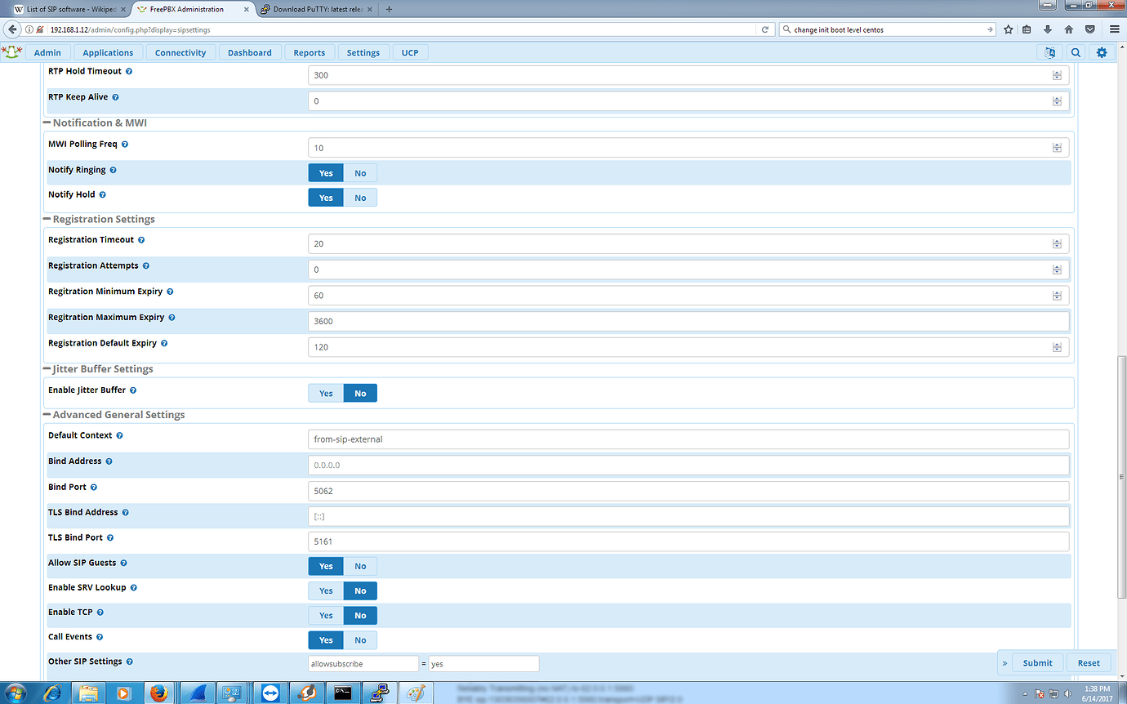The height and width of the screenshot is (704, 1127).
Task: Click the Bind Address input field
Action: tap(688, 465)
